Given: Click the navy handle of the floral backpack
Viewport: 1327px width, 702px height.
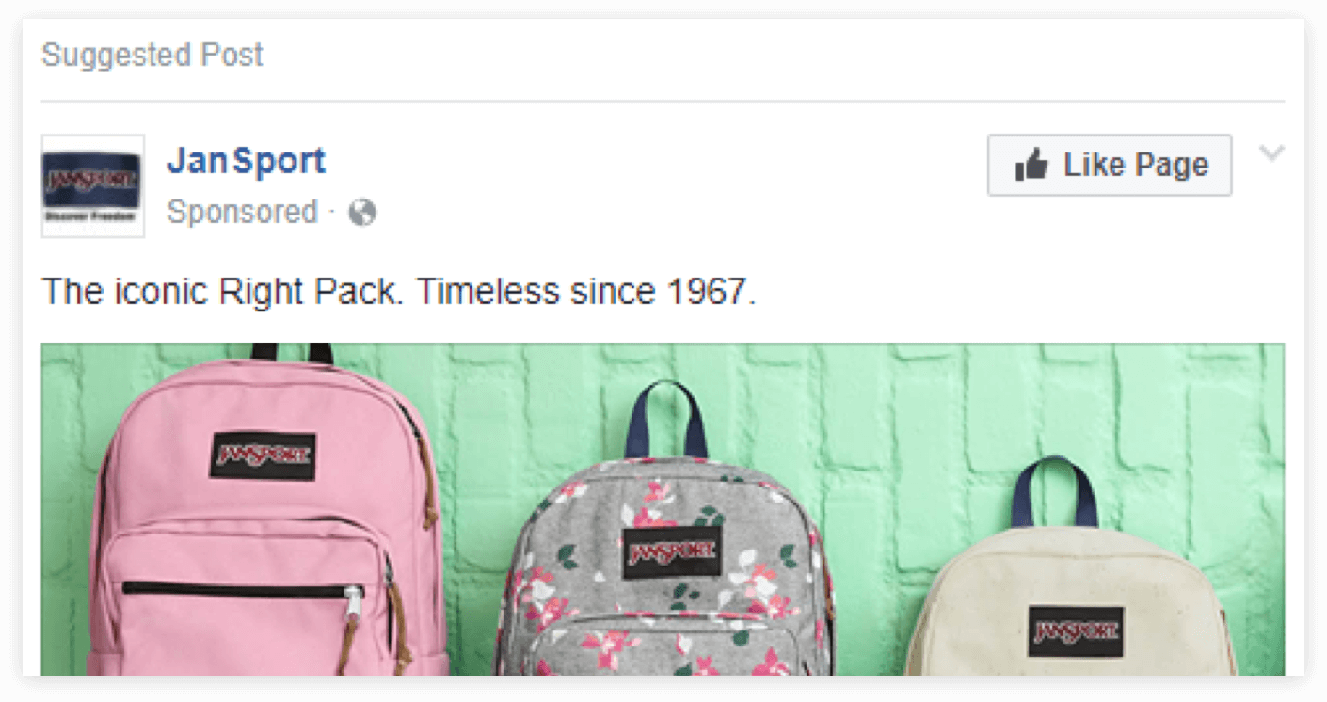Looking at the screenshot, I should click(x=666, y=419).
